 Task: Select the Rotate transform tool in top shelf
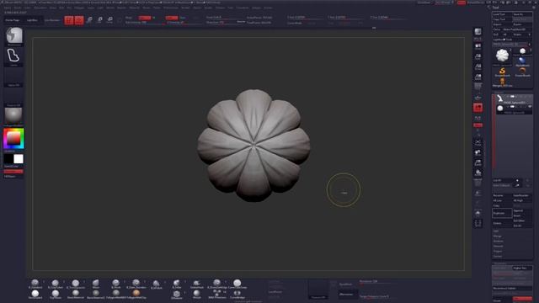[110, 20]
